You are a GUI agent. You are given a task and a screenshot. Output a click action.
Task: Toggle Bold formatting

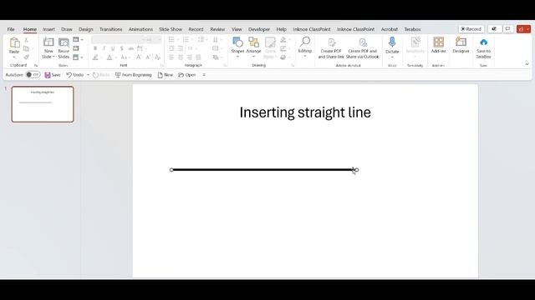(x=95, y=48)
